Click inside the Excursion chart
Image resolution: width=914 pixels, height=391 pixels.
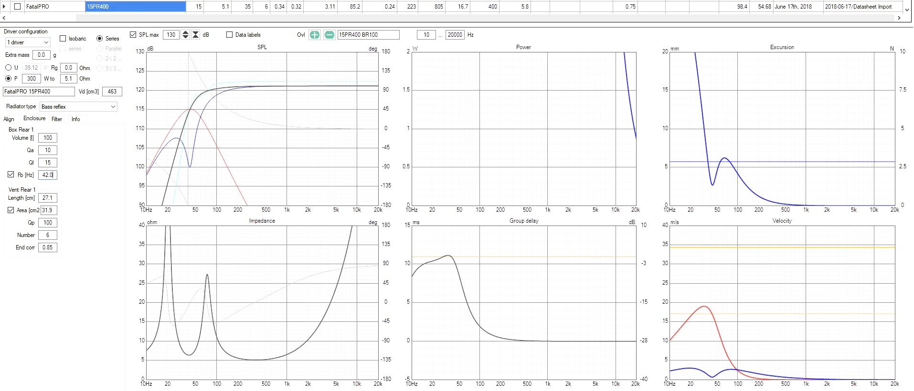click(782, 129)
